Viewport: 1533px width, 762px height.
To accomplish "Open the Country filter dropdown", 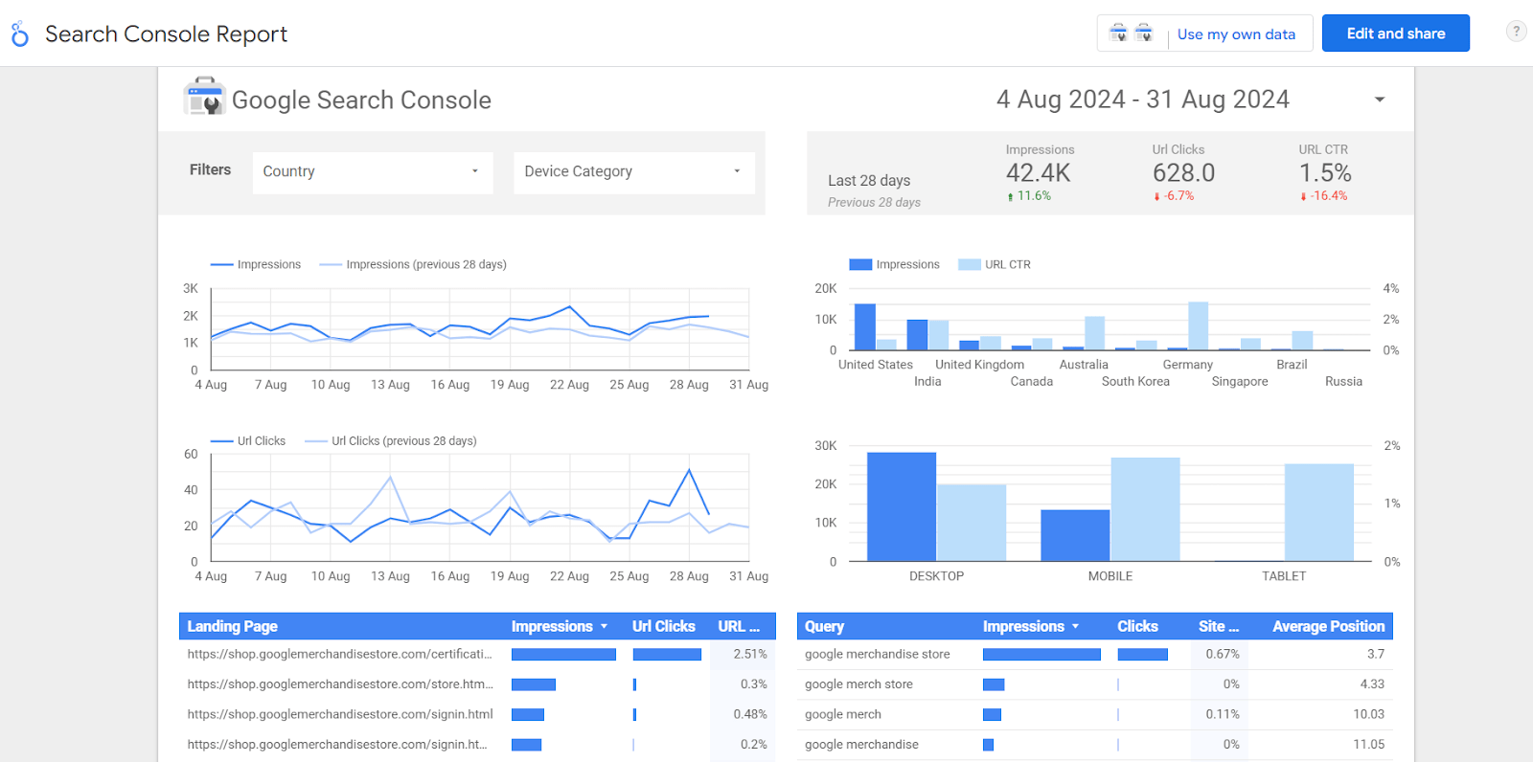I will coord(373,172).
